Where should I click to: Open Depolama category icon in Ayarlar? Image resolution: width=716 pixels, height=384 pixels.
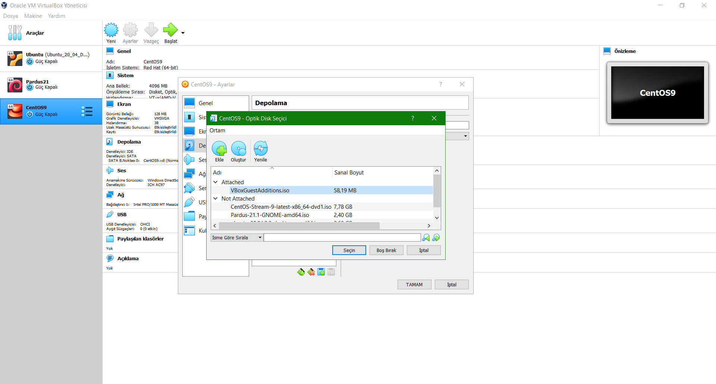(189, 145)
